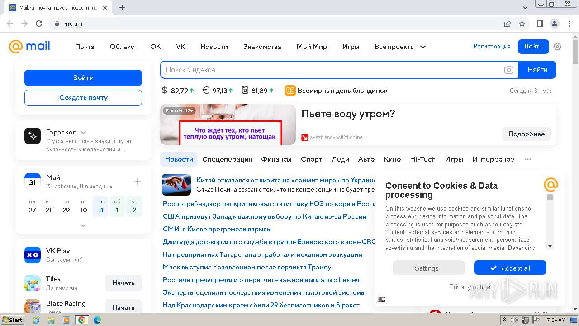Click the oil price 81,89

pos(258,91)
